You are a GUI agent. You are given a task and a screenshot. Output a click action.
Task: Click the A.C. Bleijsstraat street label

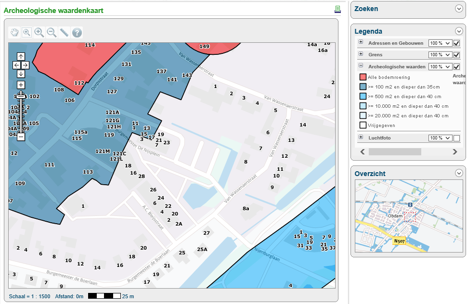153,217
